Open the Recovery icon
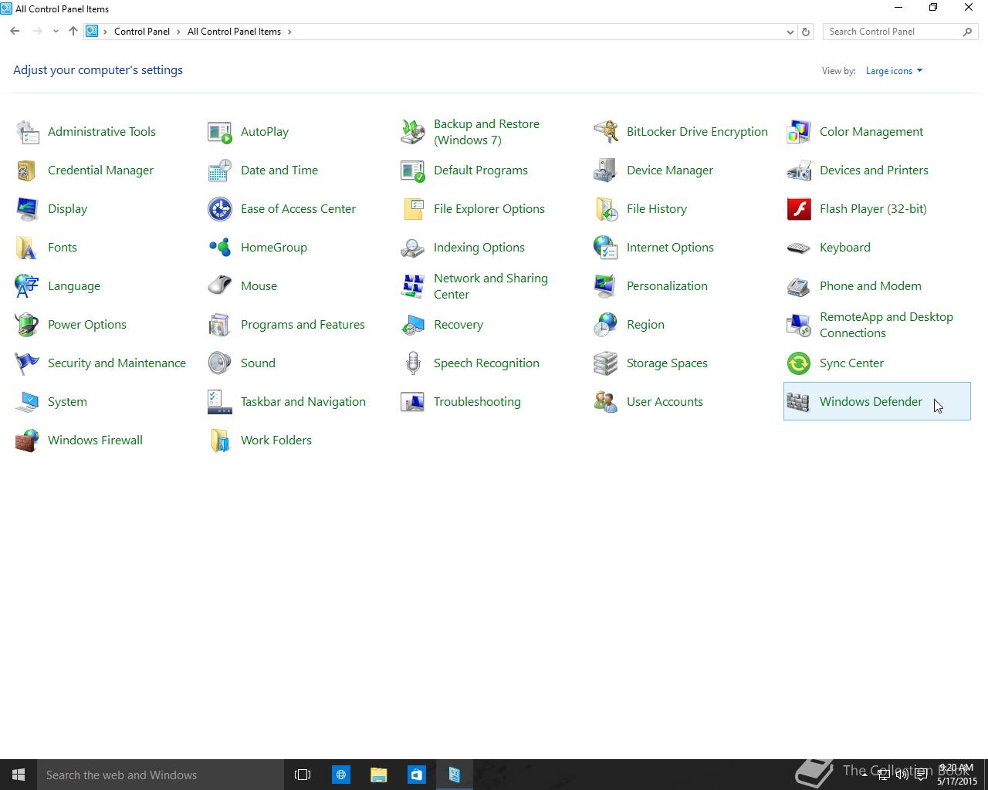This screenshot has width=988, height=790. (x=413, y=325)
